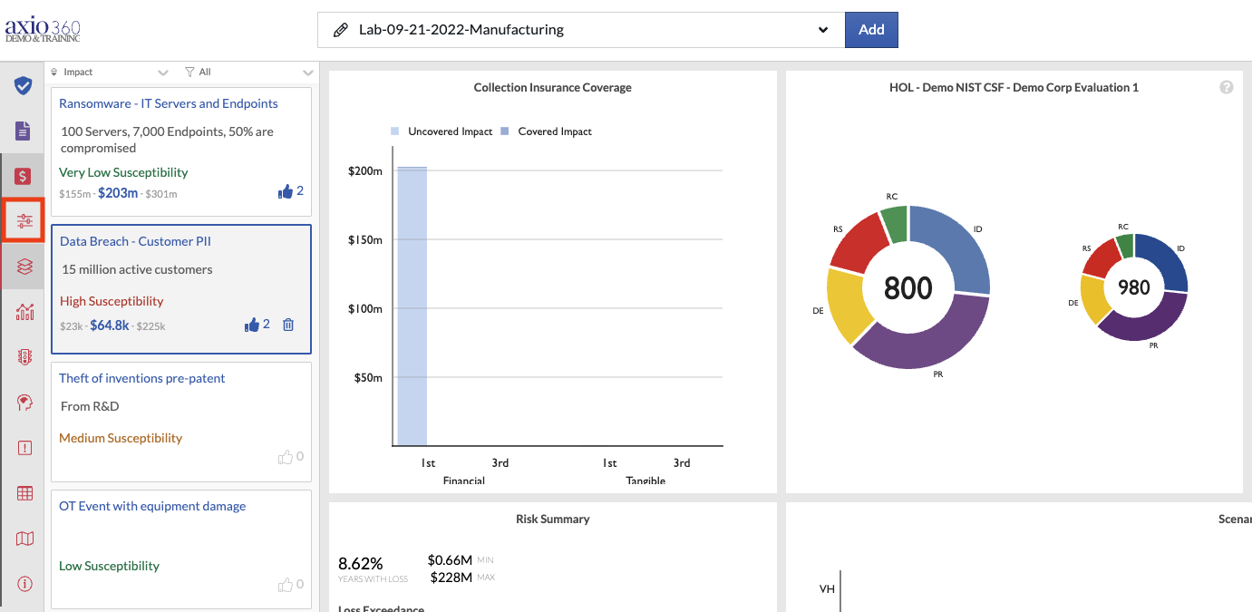Open the head profile sidebar icon

click(x=24, y=403)
